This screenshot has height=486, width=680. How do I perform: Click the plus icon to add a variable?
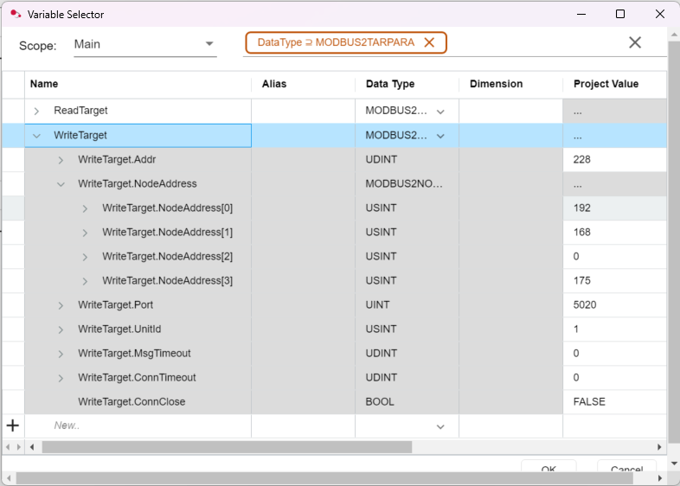coord(13,425)
